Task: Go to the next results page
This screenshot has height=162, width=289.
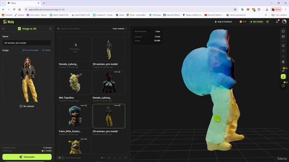Action: point(120,157)
